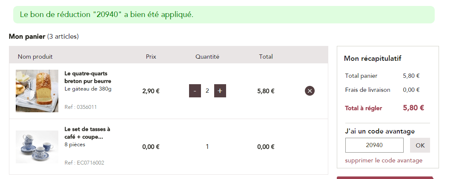Viewport: 459px width, 179px height.
Task: Open the quatre-quarts cake product image
Action: coord(37,91)
